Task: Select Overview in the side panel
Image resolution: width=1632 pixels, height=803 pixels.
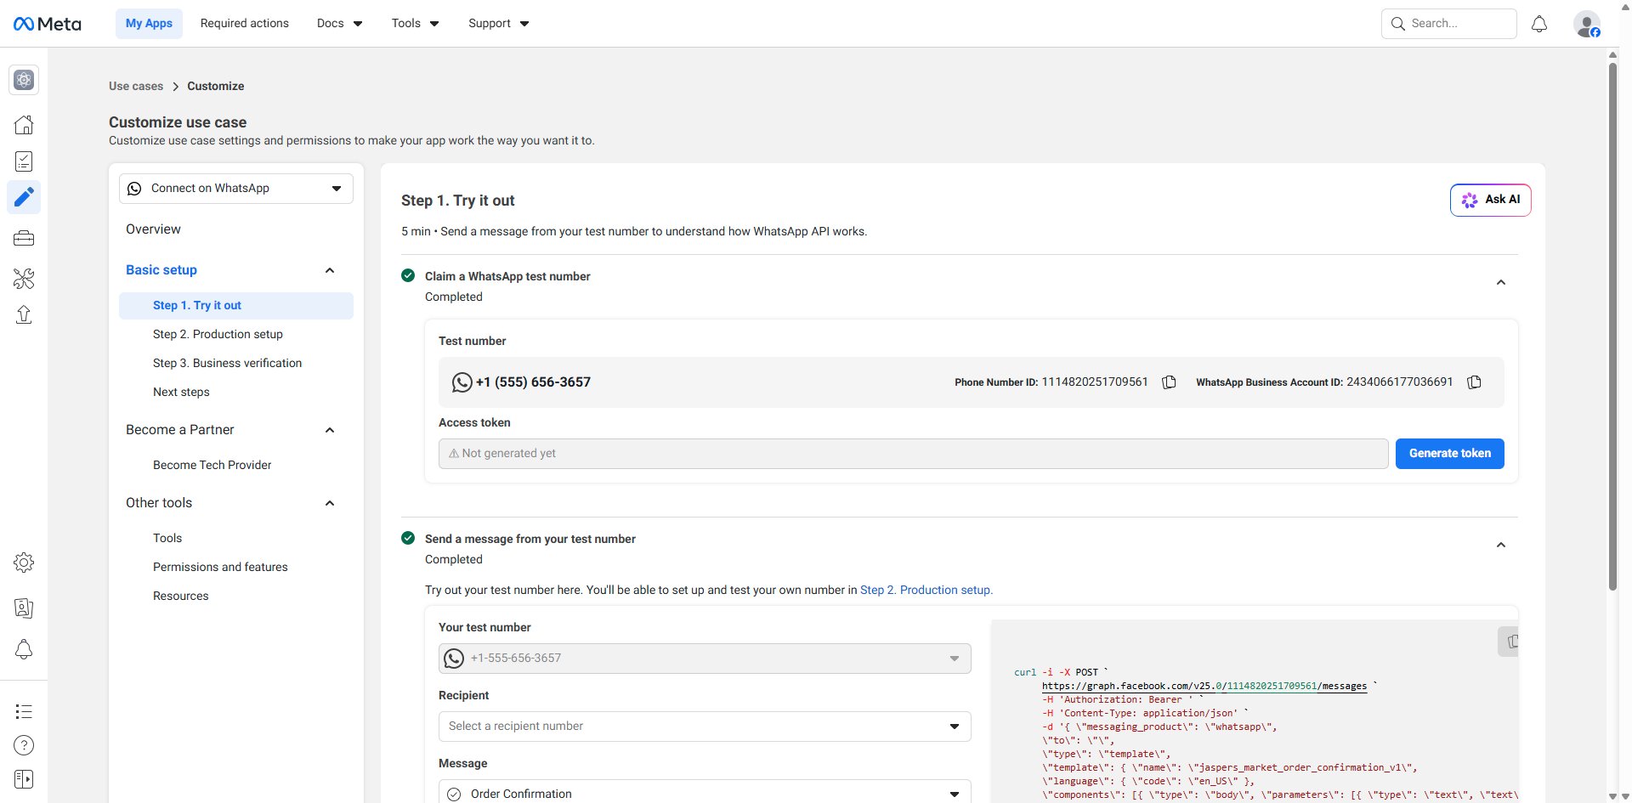Action: (153, 229)
